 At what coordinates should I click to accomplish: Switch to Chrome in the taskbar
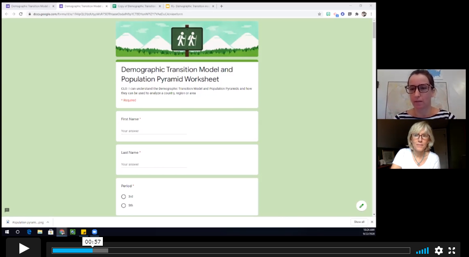pos(62,232)
